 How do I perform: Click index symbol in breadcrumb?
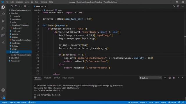[x=60, y=10]
